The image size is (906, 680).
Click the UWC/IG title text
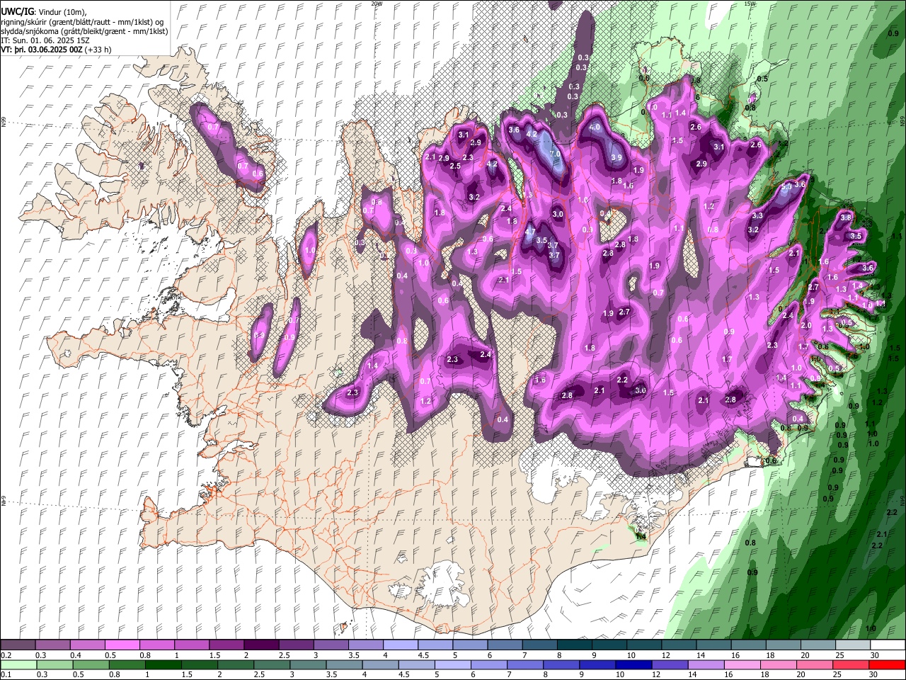click(x=16, y=11)
